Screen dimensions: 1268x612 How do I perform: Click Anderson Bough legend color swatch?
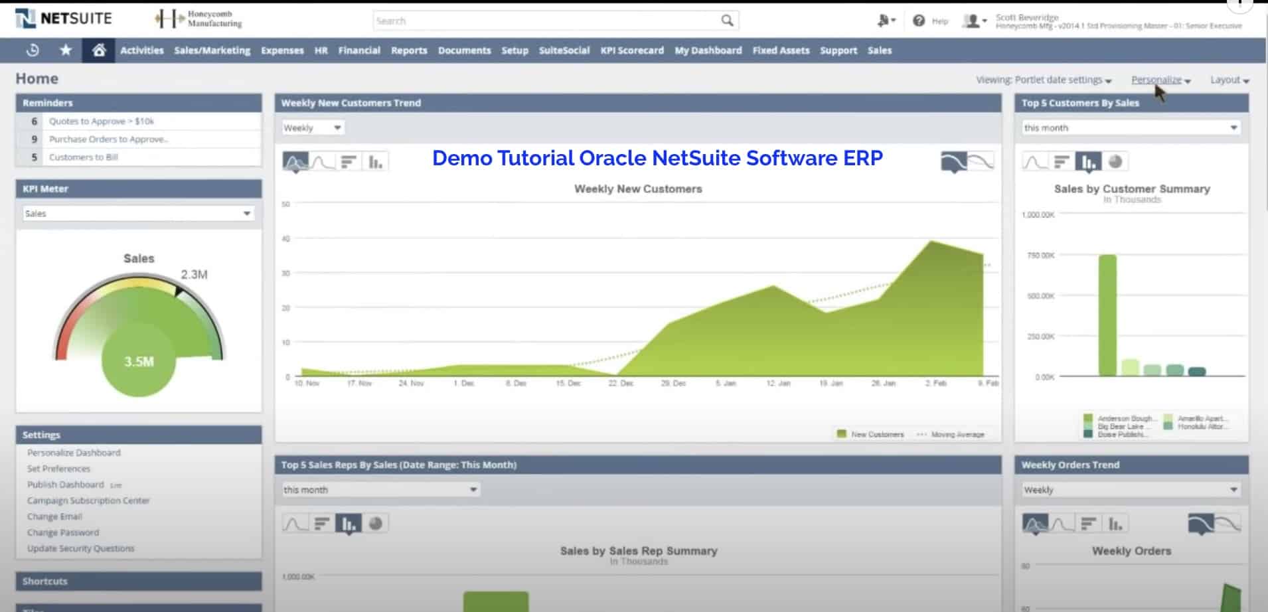1087,418
